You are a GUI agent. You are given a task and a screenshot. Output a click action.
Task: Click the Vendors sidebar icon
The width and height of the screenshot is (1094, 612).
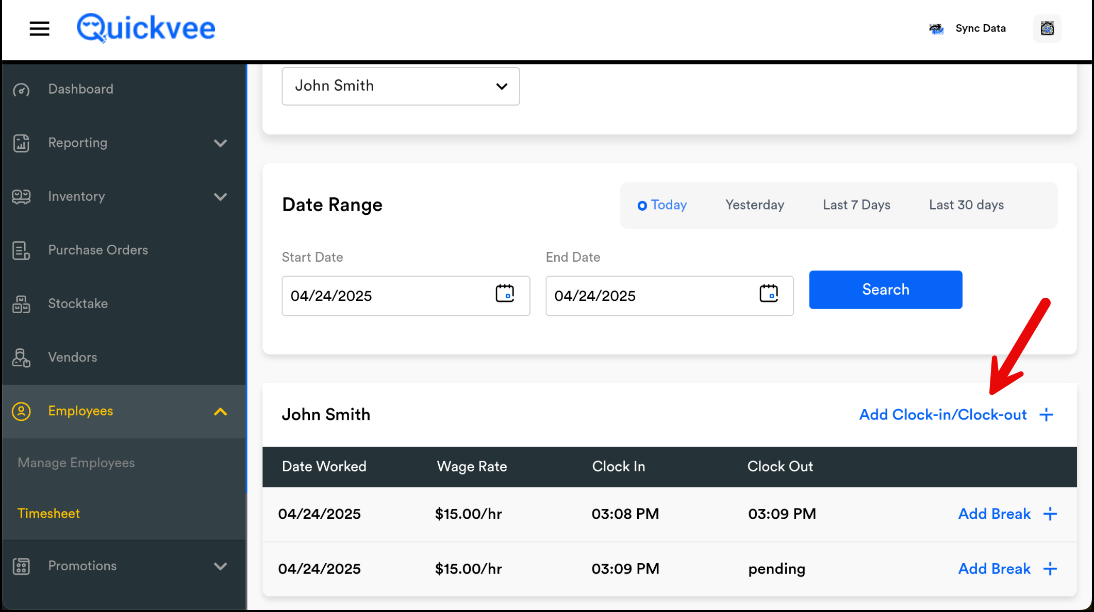pyautogui.click(x=21, y=358)
